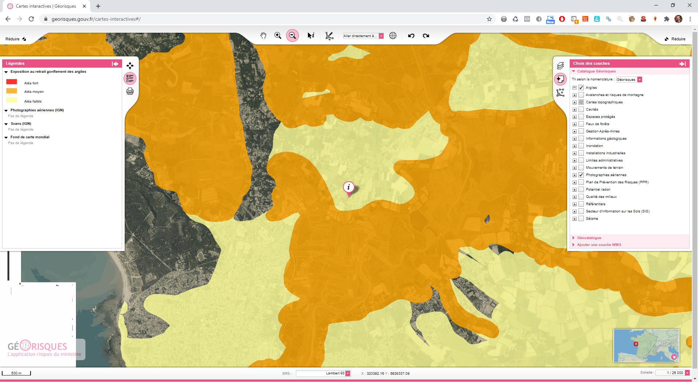Collapse the Argiles tree node
Screen dimensions: 698x382
coord(574,88)
